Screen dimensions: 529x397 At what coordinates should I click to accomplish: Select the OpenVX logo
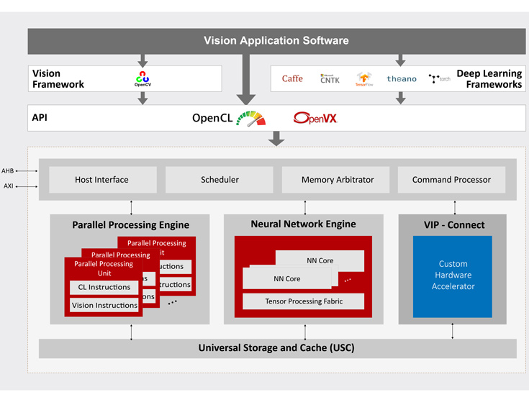315,118
